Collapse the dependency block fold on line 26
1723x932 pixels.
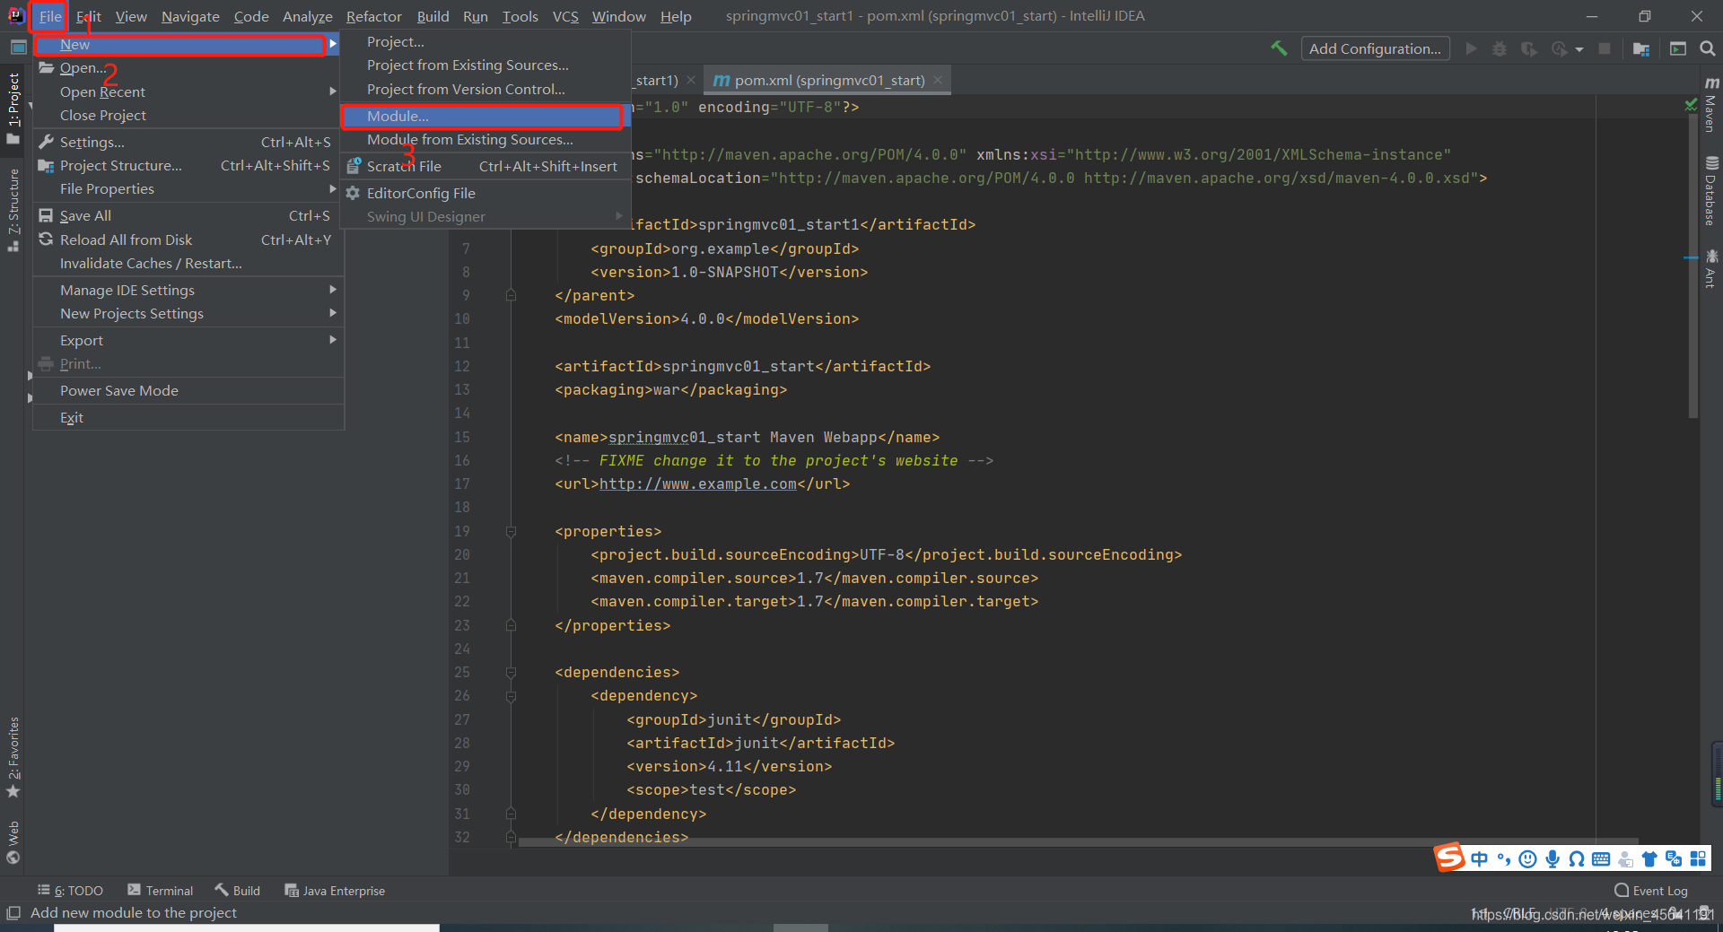click(x=511, y=695)
